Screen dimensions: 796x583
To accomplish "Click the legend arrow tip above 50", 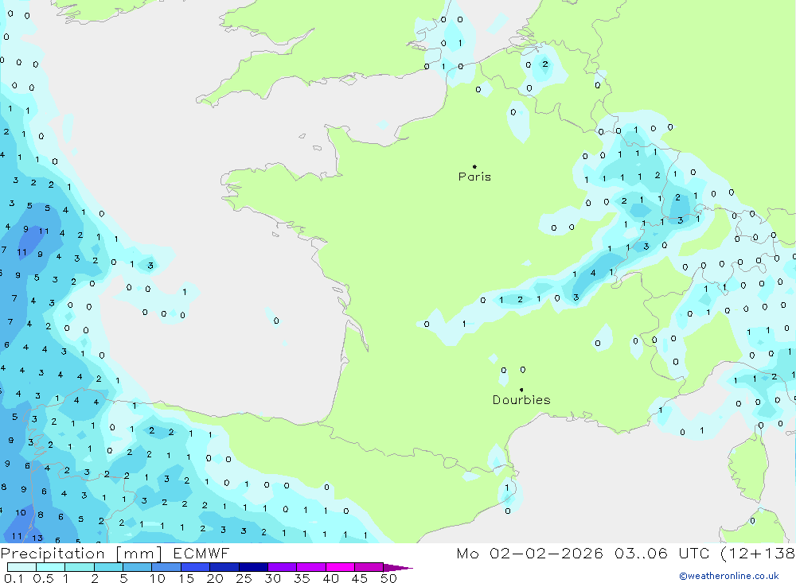I will [399, 567].
